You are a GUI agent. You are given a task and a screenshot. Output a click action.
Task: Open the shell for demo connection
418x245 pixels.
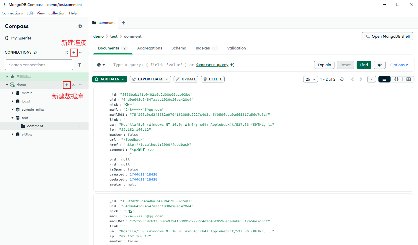[74, 85]
